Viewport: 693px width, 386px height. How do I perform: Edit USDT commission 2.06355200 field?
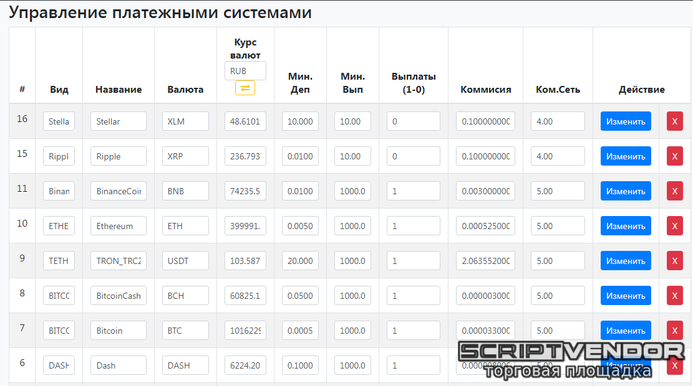coord(485,261)
